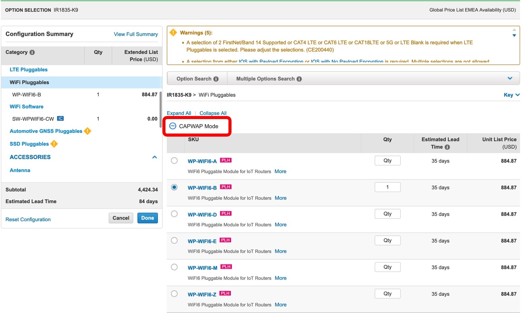The height and width of the screenshot is (313, 526).
Task: Collapse the ACCESSORIES category chevron
Action: [x=155, y=157]
